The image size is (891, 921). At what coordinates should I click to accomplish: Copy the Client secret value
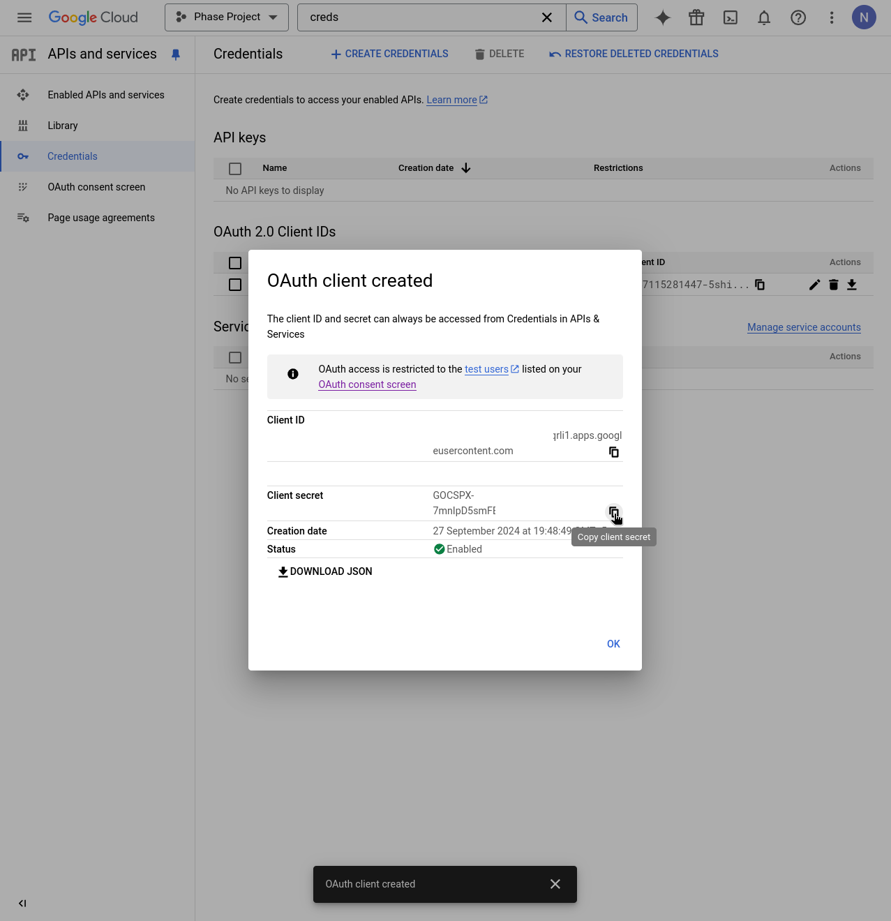[x=613, y=513]
